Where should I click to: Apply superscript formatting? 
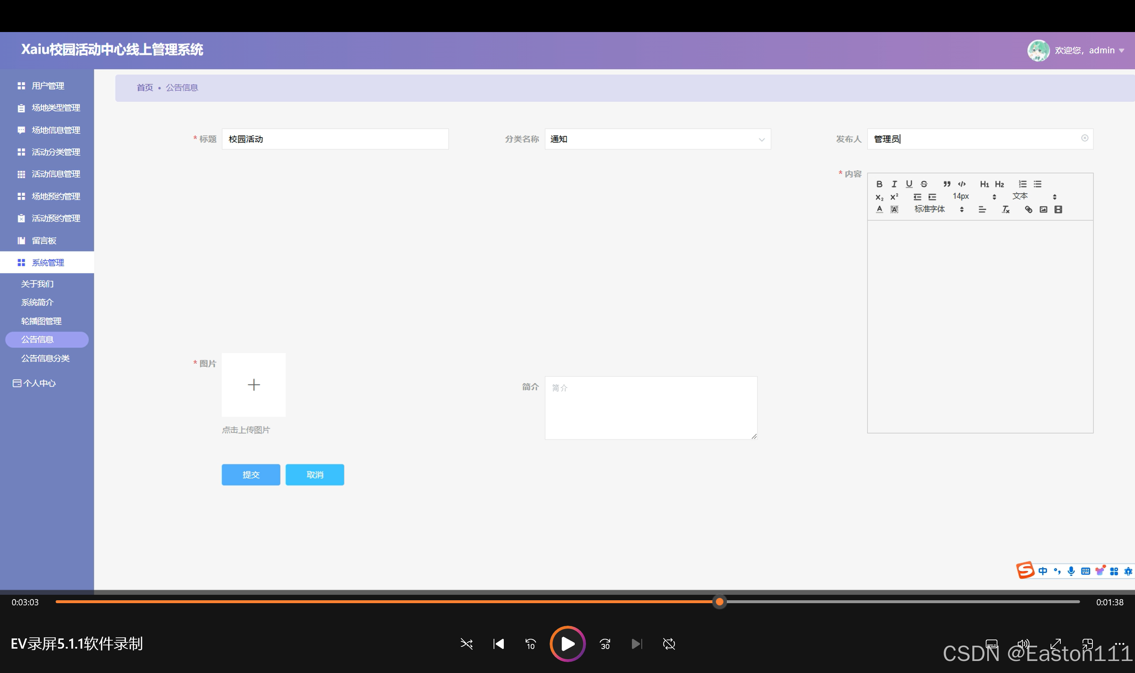pos(894,197)
